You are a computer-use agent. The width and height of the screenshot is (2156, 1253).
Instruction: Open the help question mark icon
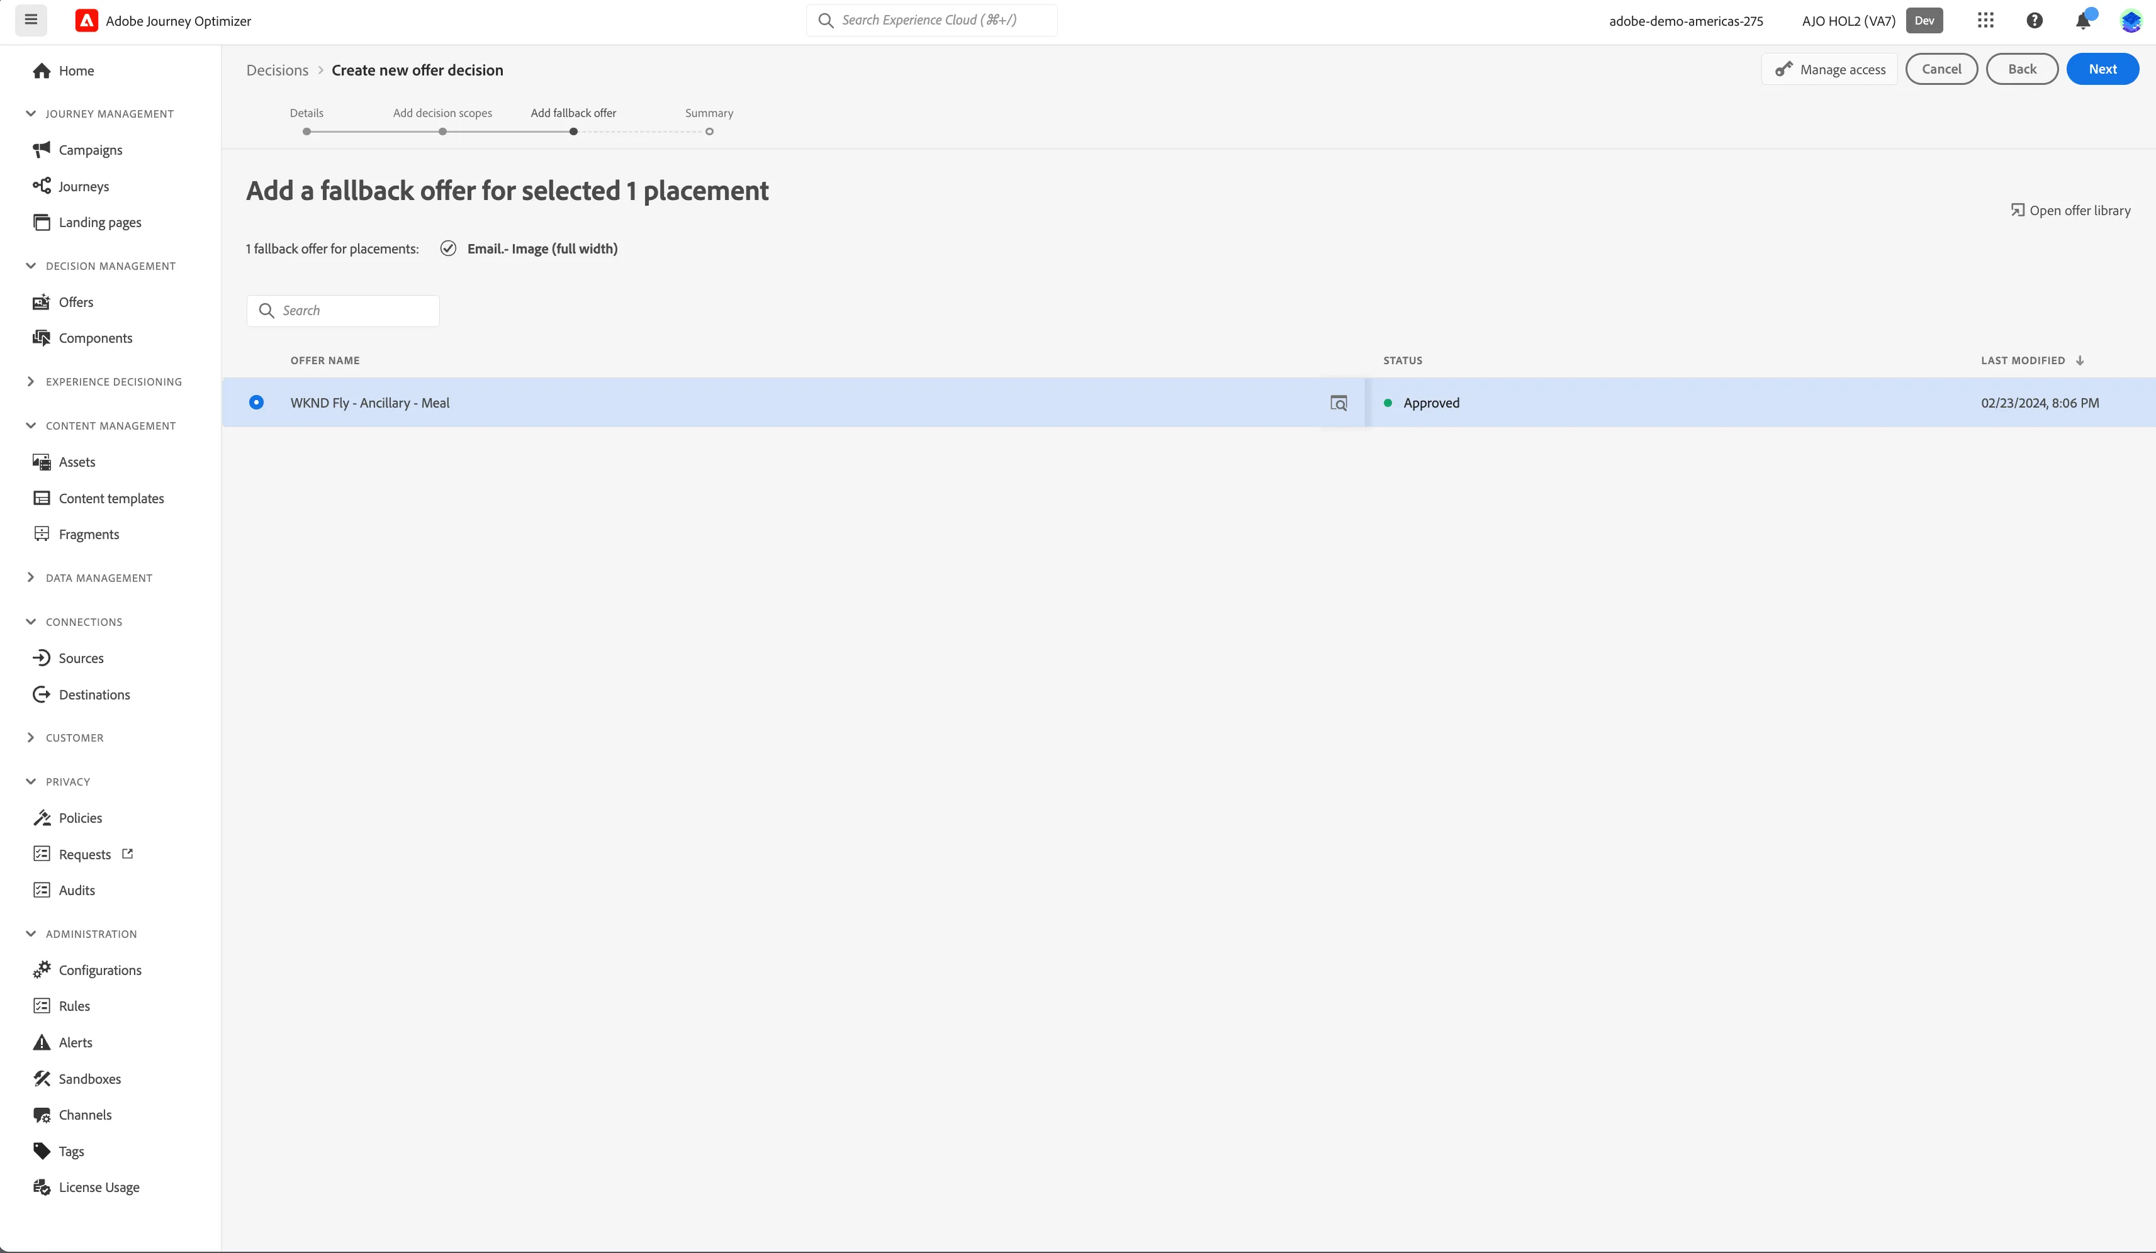2035,21
